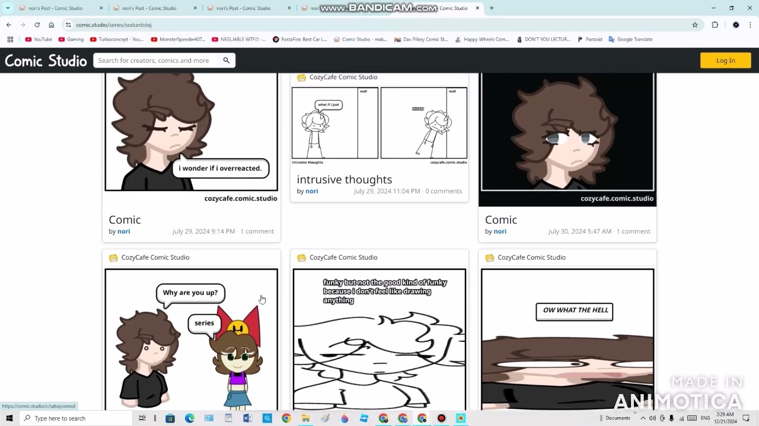759x426 pixels.
Task: Open the Chrome profile avatar
Action: (736, 25)
